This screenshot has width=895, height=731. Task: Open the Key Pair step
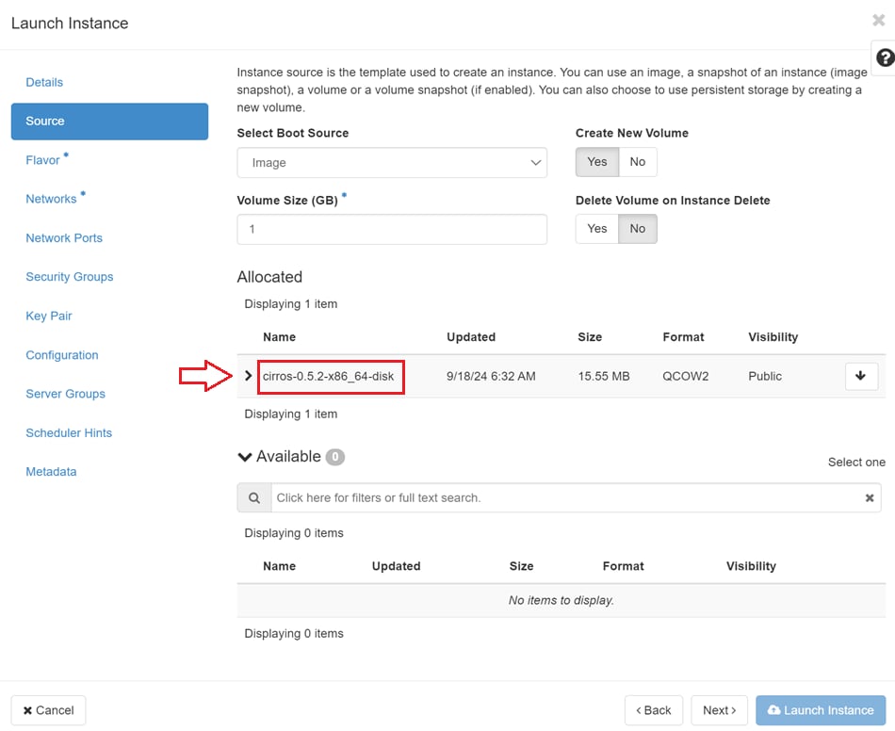point(48,316)
